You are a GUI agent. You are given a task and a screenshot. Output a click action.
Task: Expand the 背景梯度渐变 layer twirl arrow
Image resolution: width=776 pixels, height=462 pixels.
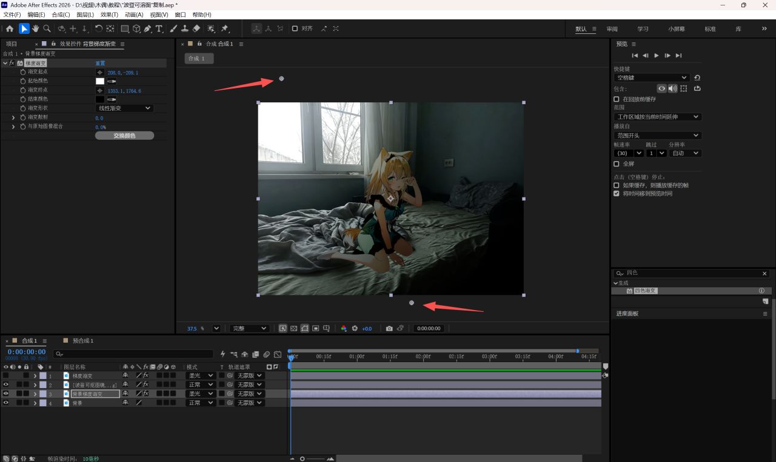pos(35,394)
